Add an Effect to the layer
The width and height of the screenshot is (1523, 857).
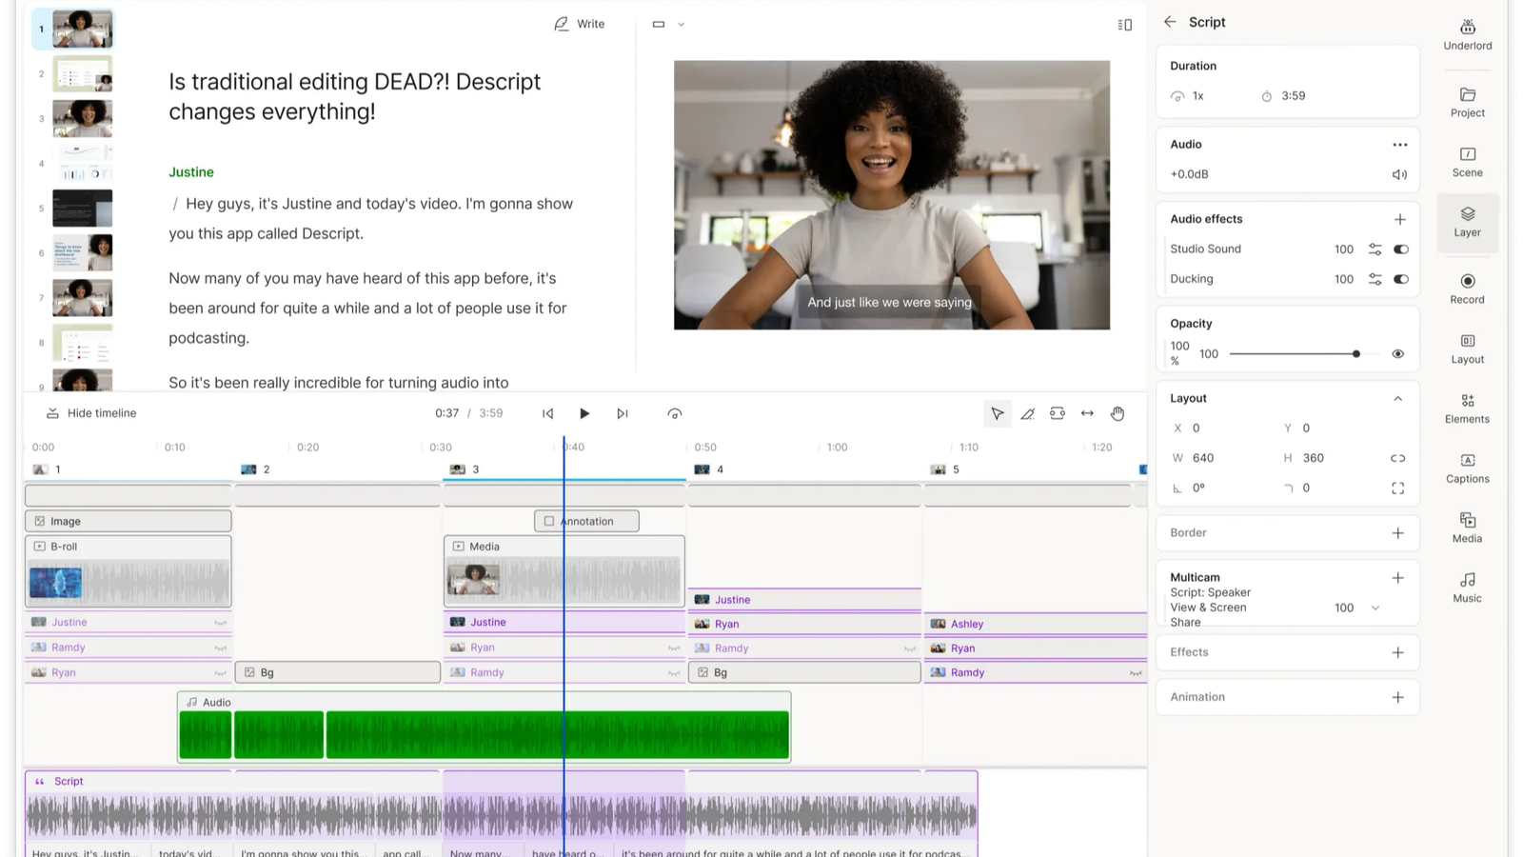1397,652
